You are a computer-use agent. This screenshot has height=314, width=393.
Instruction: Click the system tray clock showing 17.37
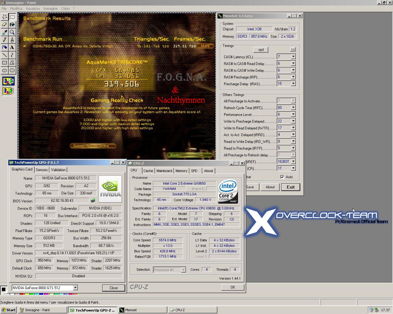(x=385, y=310)
